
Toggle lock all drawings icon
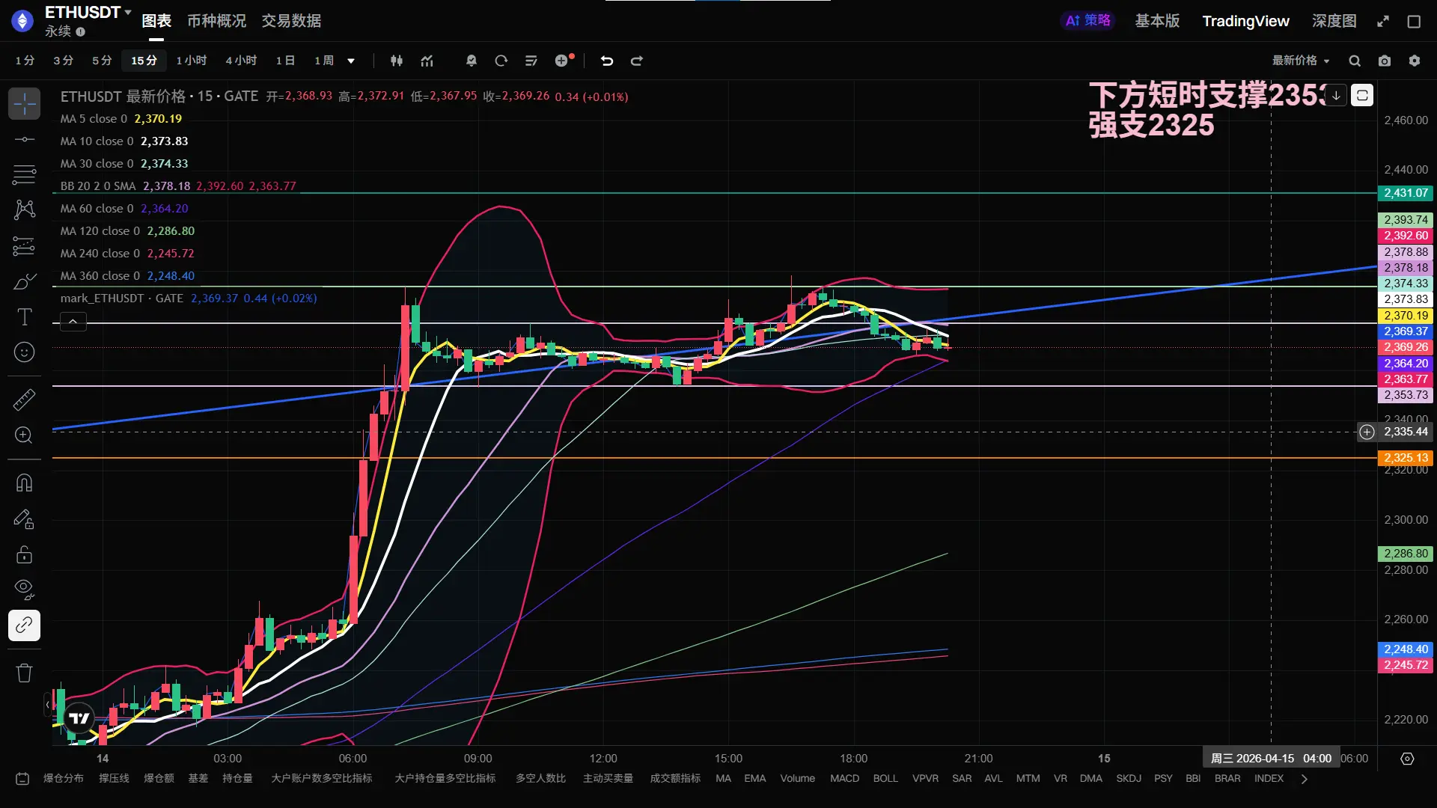tap(24, 554)
